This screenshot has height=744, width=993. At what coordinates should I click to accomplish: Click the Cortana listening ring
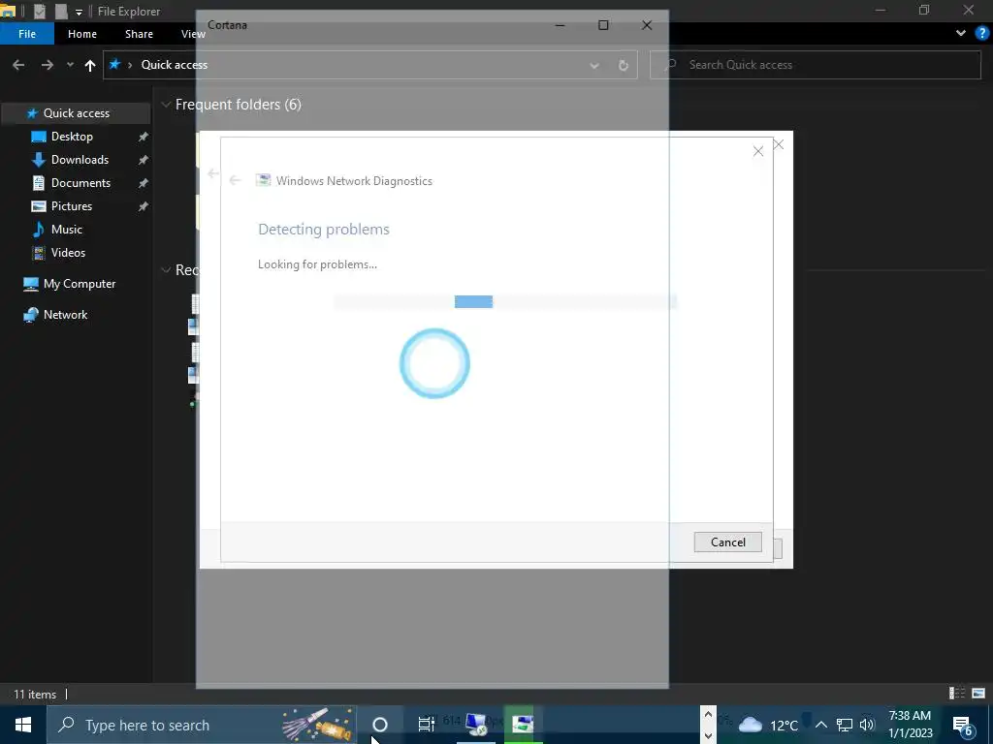(x=434, y=363)
